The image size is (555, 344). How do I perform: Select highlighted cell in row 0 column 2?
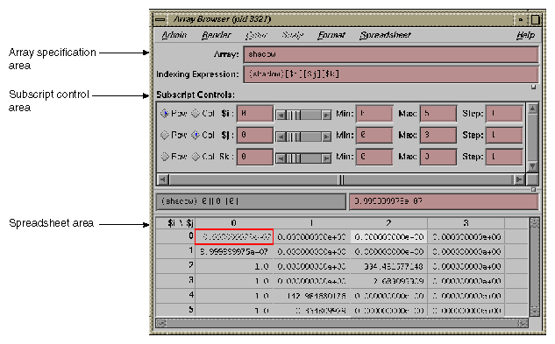point(389,237)
